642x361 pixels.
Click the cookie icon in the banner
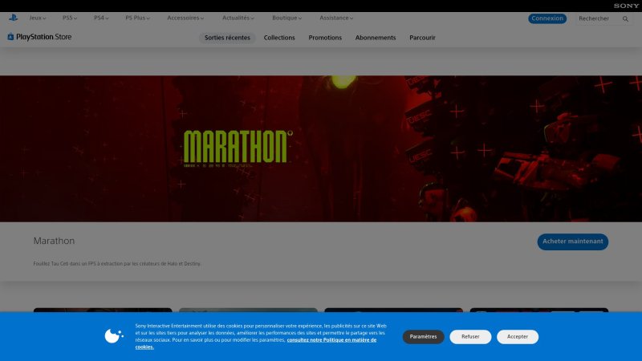click(x=114, y=336)
